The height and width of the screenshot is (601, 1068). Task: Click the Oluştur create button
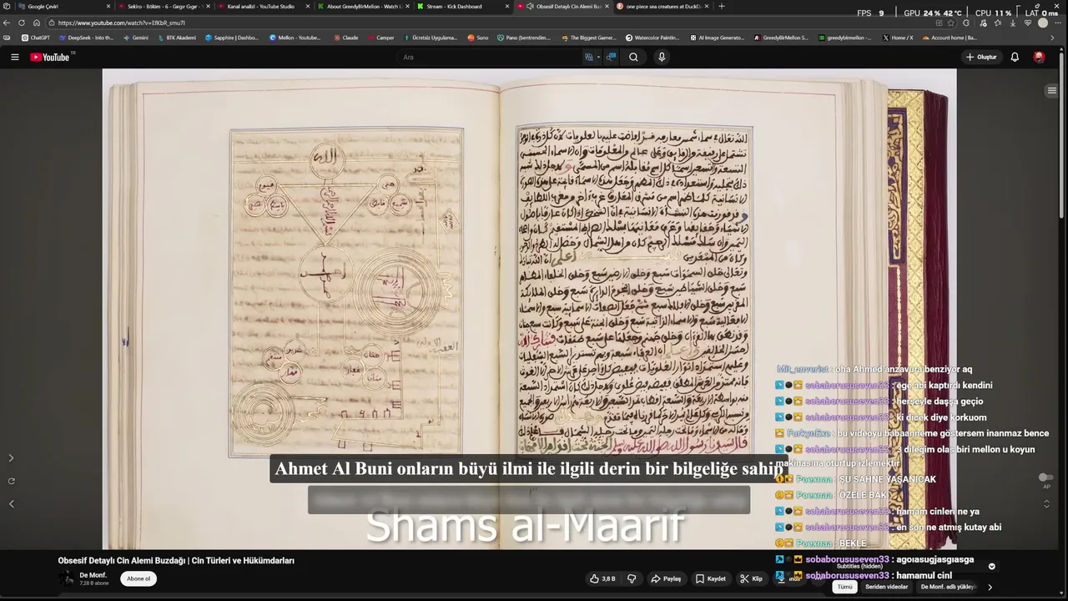(981, 57)
